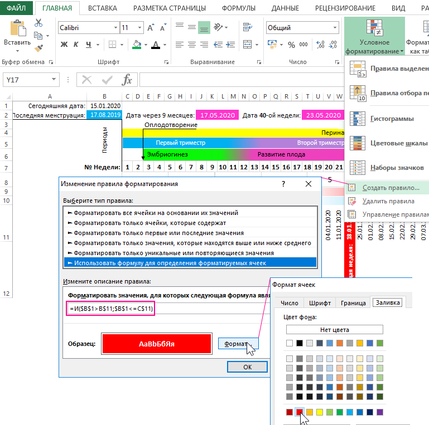The width and height of the screenshot is (429, 425).
Task: Open the Name Box dropdown next to Y17
Action: click(x=54, y=80)
